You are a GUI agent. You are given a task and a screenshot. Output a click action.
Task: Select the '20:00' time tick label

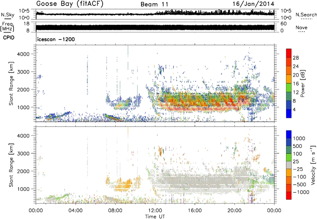[235, 211]
